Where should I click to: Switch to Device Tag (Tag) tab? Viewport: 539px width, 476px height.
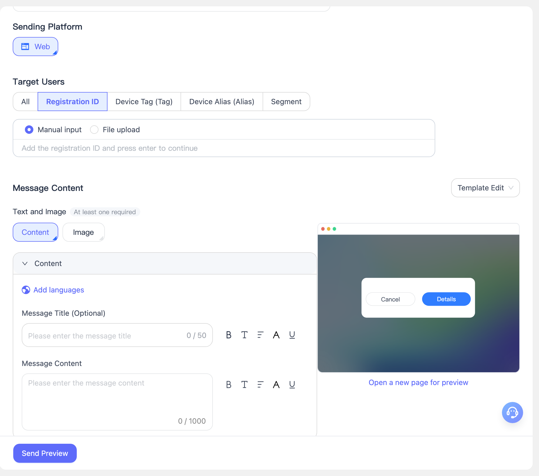point(144,102)
